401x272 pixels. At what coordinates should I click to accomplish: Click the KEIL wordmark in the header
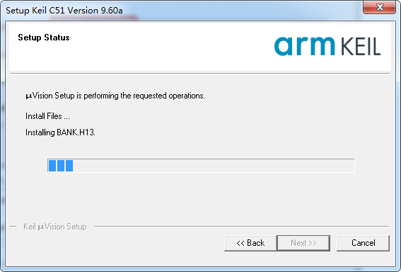[x=361, y=46]
